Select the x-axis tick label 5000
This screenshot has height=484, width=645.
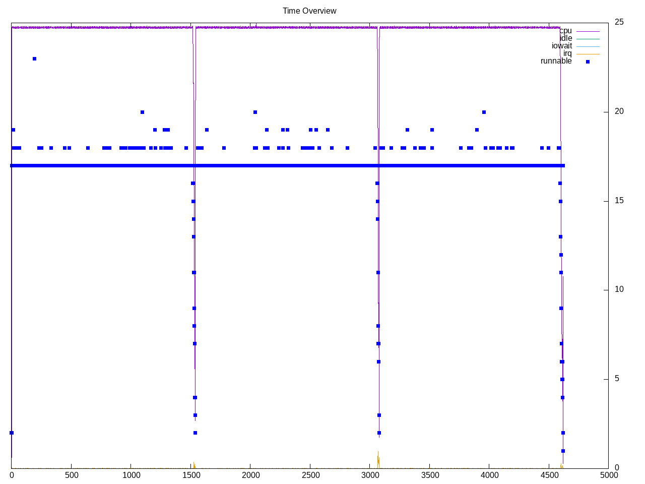point(608,475)
